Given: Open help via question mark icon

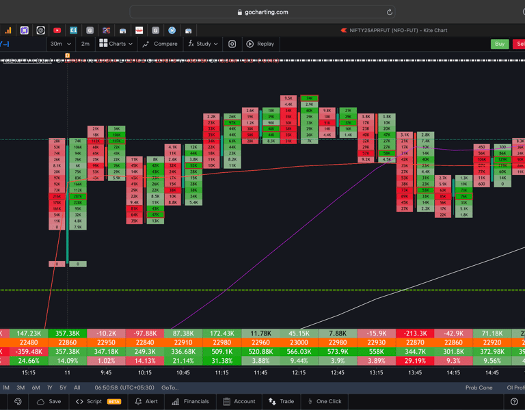Looking at the screenshot, I should (x=514, y=402).
